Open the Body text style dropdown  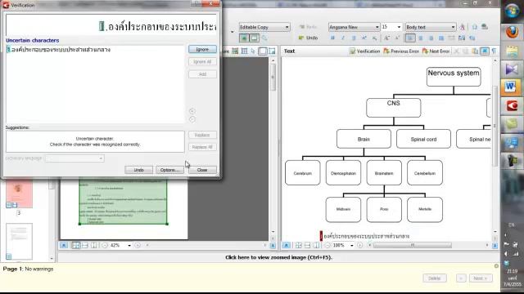click(x=431, y=27)
